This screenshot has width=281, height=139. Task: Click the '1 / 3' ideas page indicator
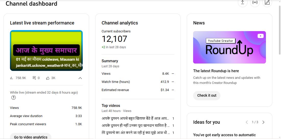pyautogui.click(x=255, y=122)
